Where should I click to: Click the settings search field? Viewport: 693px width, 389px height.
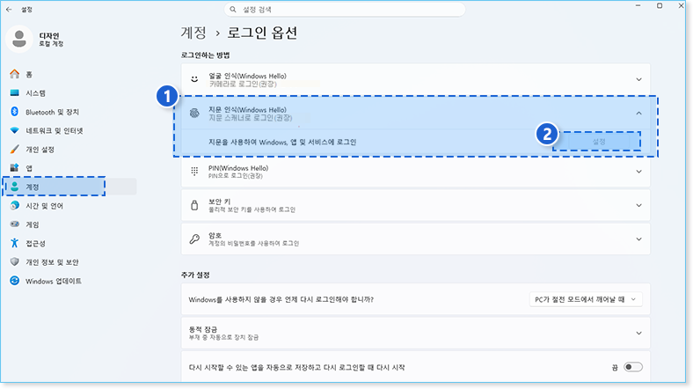point(345,10)
